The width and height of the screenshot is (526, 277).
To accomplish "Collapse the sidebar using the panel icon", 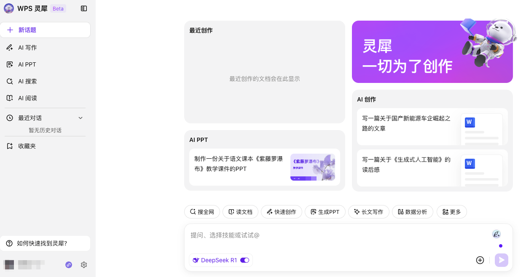I will click(84, 8).
